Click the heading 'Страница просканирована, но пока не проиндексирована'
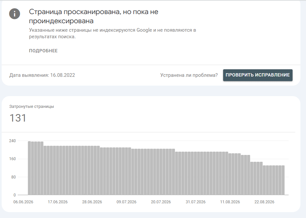Screen dimensions: 306x218 [94, 16]
